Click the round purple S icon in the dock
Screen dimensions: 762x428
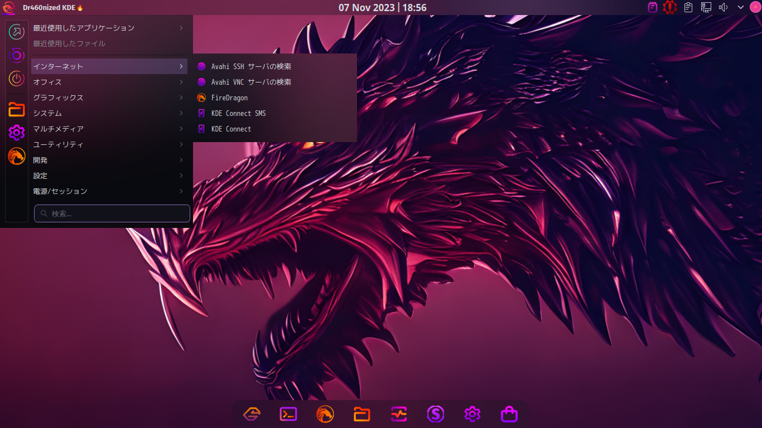[x=436, y=414]
